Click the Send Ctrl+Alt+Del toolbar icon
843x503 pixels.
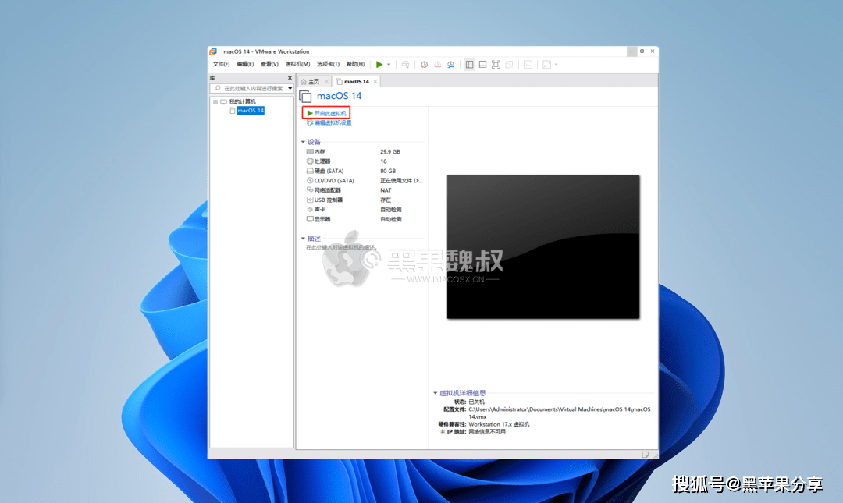click(405, 65)
